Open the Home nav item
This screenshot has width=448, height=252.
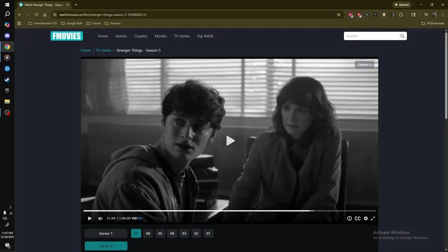click(x=103, y=36)
